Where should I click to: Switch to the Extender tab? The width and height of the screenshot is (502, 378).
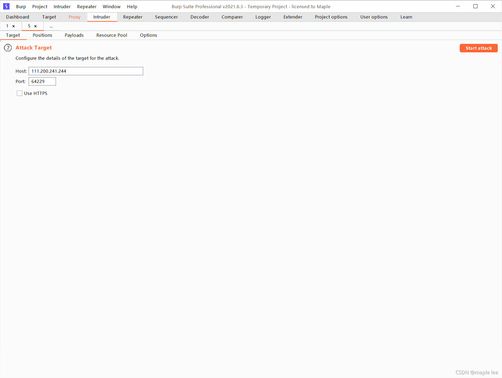[293, 17]
